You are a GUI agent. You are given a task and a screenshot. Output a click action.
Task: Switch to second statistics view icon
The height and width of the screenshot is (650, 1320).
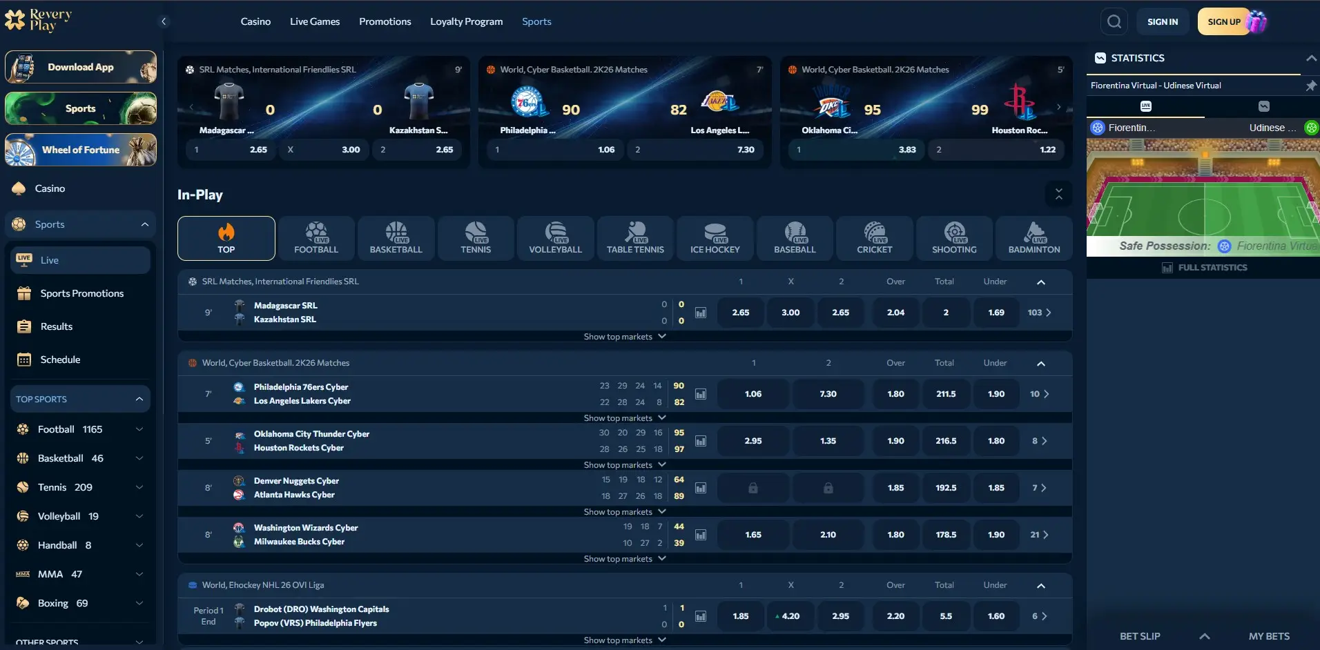[1263, 106]
